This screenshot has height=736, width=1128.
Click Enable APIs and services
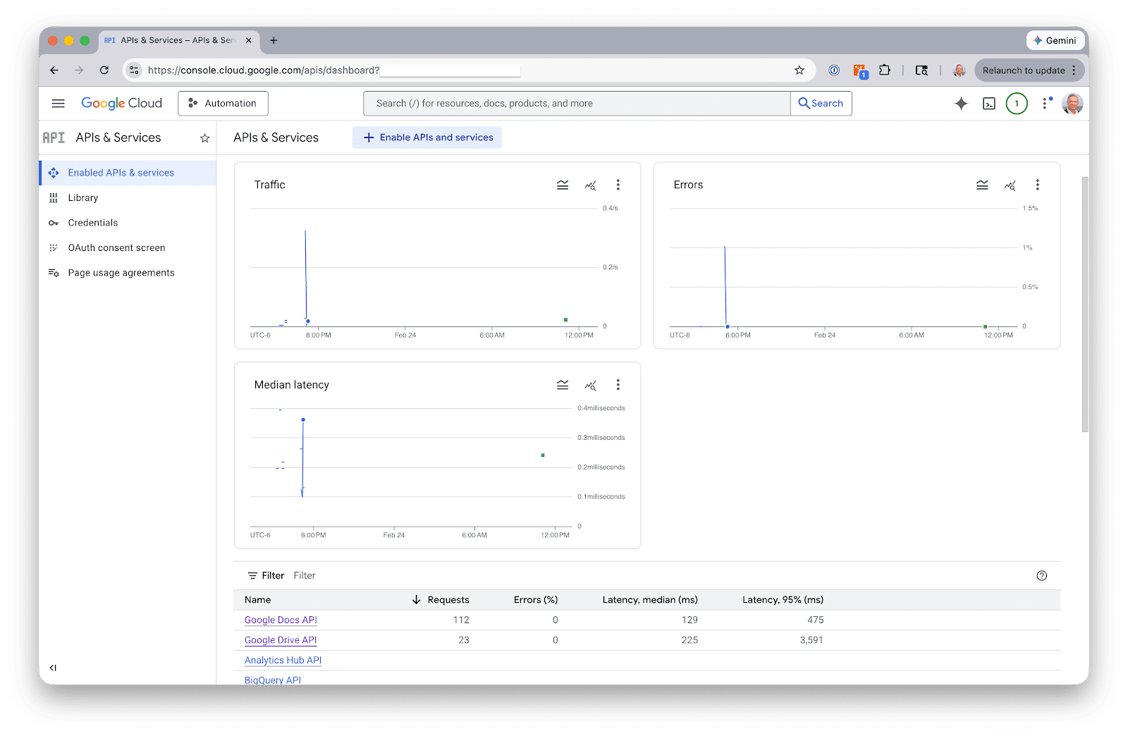tap(427, 137)
